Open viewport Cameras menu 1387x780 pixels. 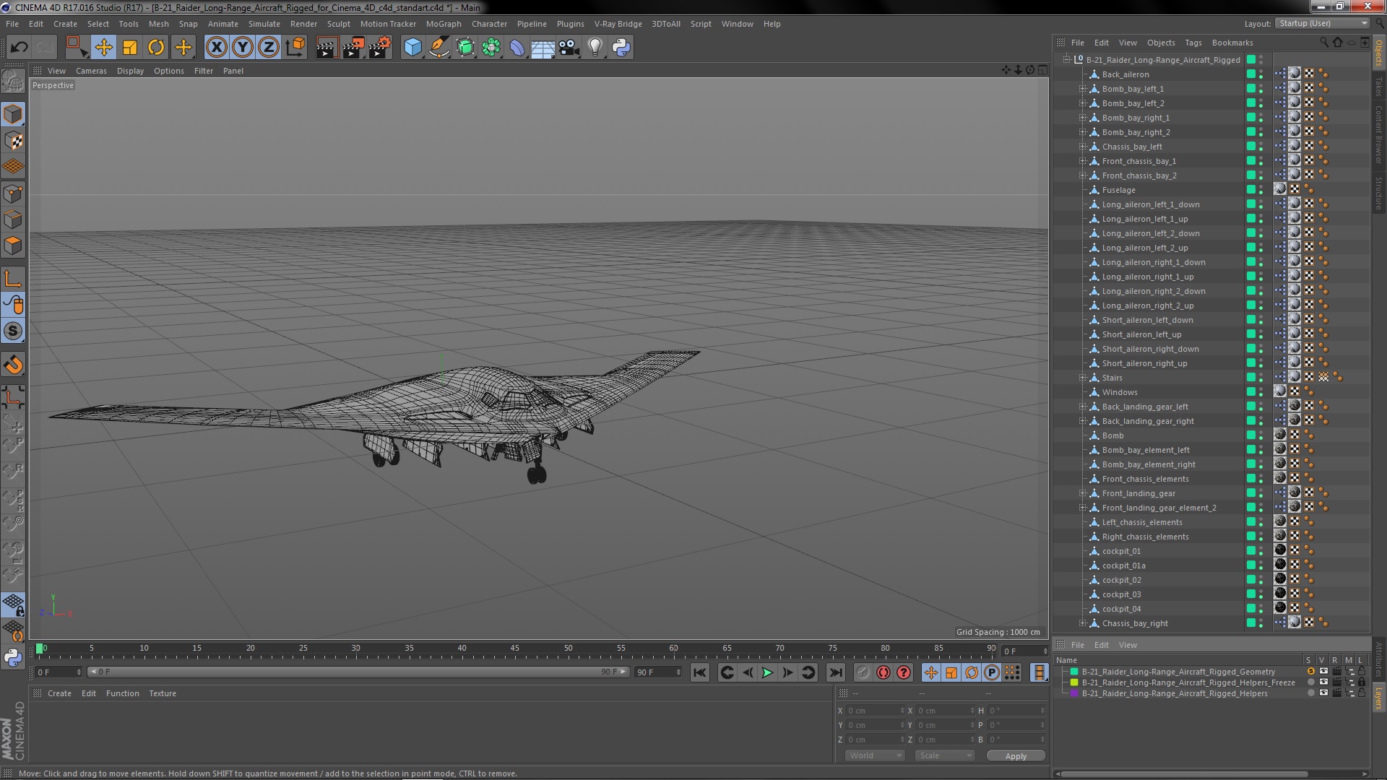pos(91,71)
